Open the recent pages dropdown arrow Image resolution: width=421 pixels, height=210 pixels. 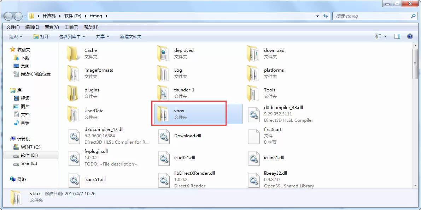click(x=25, y=16)
